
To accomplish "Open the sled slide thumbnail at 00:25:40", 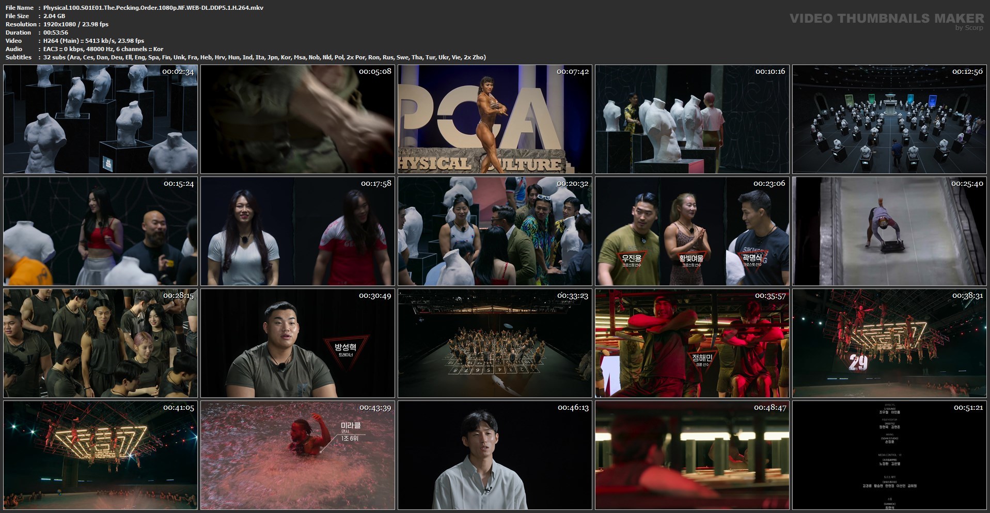I will tap(889, 231).
